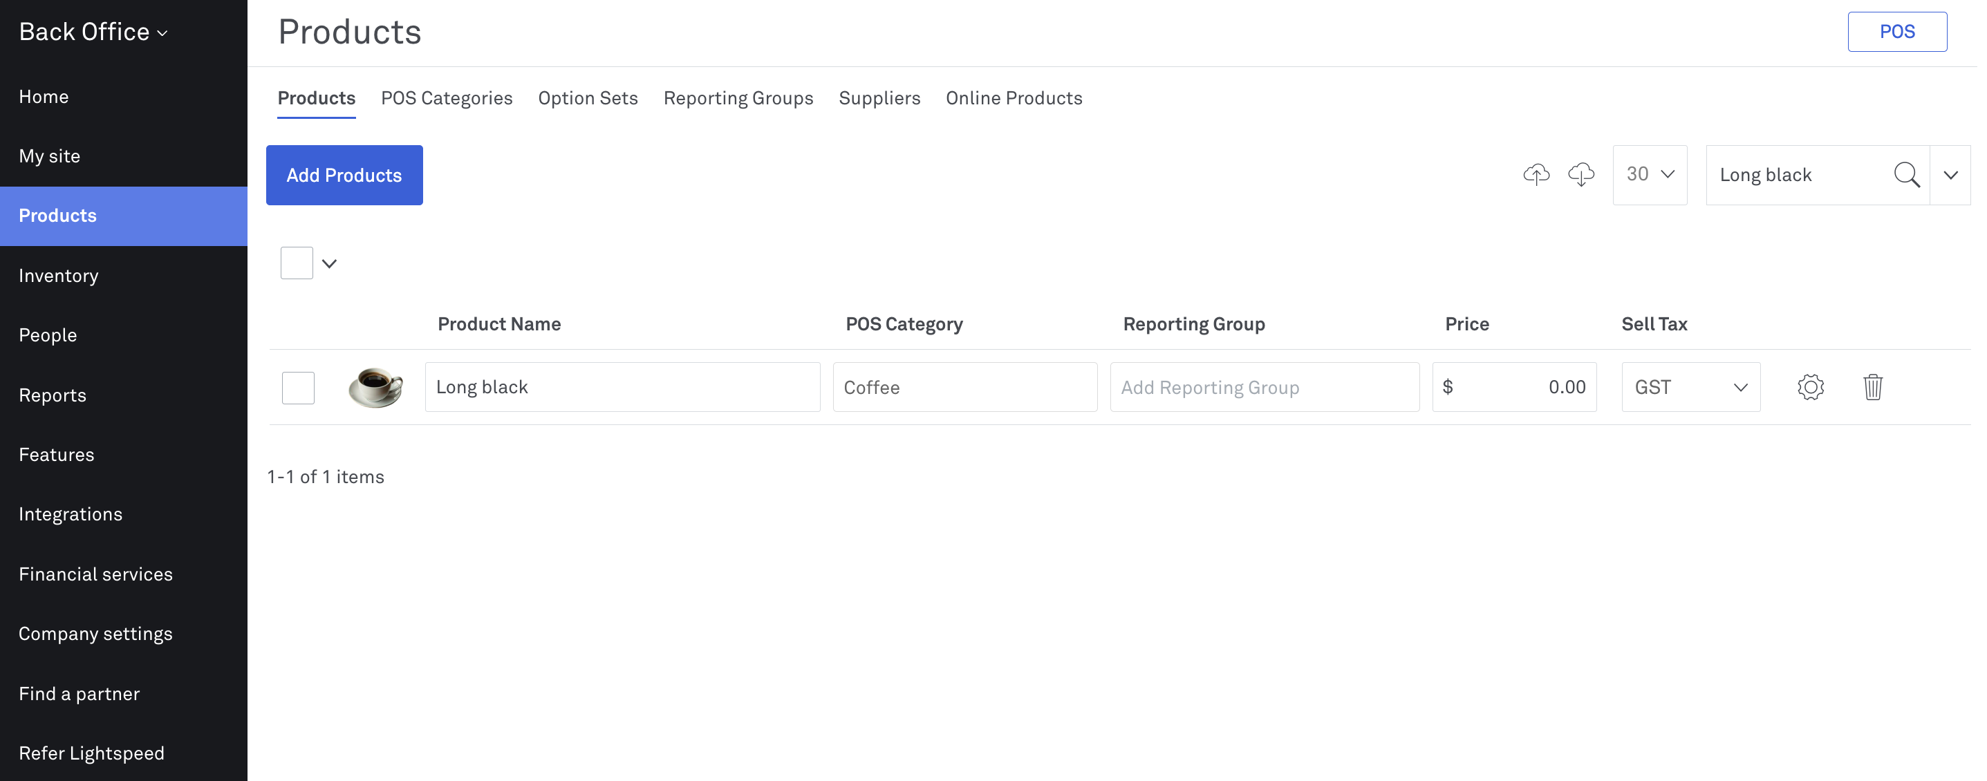
Task: Open Features in the sidebar
Action: [x=124, y=455]
